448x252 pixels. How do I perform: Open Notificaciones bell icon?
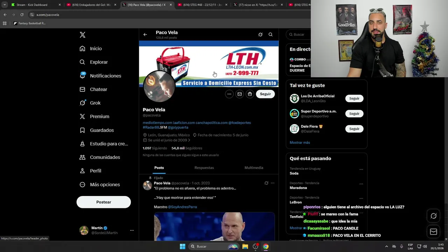coord(82,76)
